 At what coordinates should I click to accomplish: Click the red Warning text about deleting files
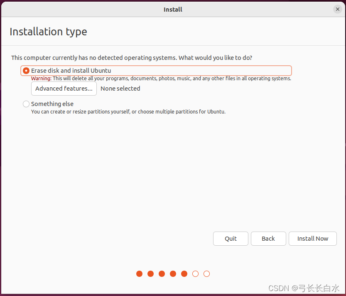[x=161, y=79]
